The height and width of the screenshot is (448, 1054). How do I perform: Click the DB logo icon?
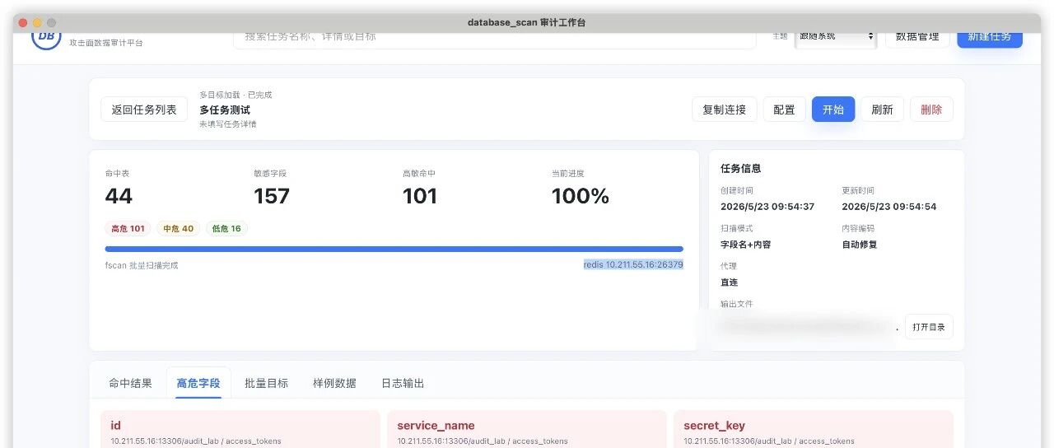[46, 38]
